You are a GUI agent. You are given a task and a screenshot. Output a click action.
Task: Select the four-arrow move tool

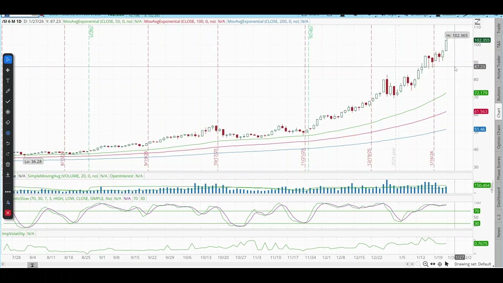coord(8,70)
